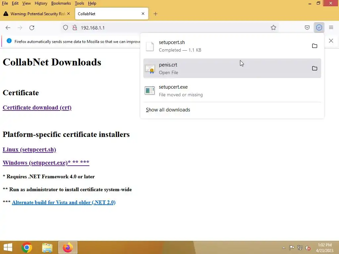Open the File menu
339x254 pixels.
[x=5, y=3]
